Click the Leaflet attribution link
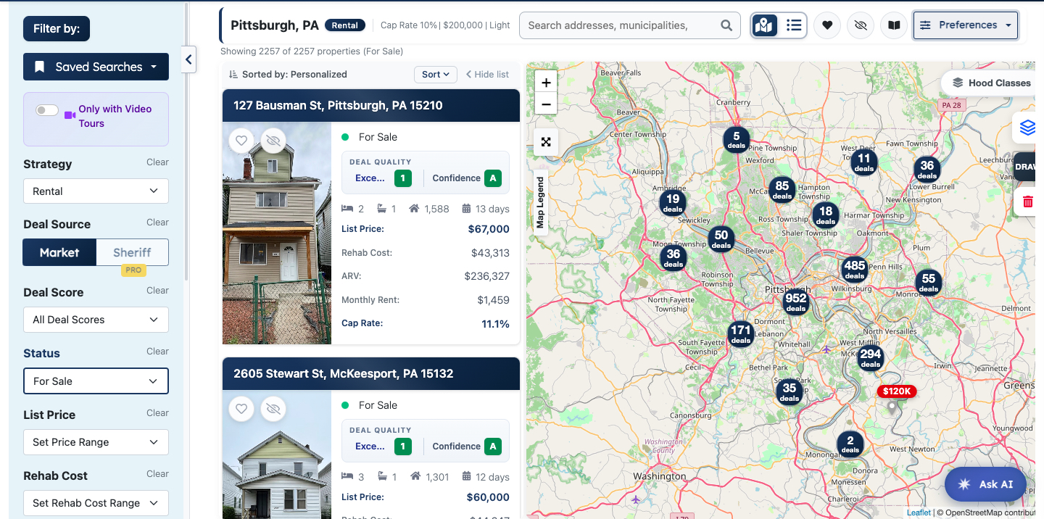The width and height of the screenshot is (1044, 519). tap(919, 512)
